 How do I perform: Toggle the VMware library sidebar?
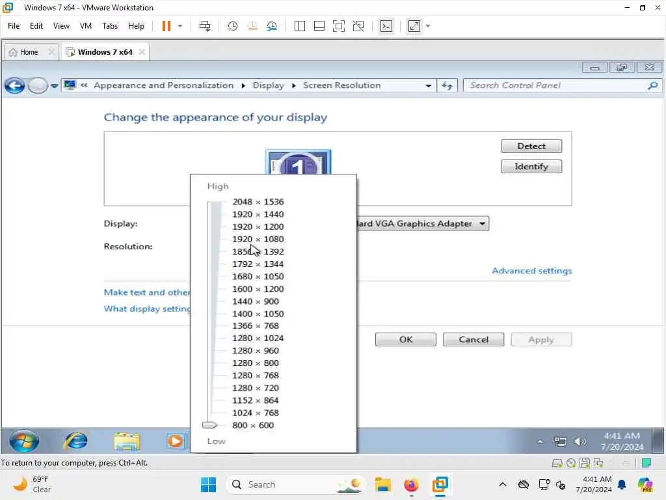click(x=299, y=26)
